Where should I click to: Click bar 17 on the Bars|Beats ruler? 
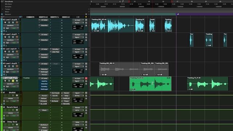177,1
